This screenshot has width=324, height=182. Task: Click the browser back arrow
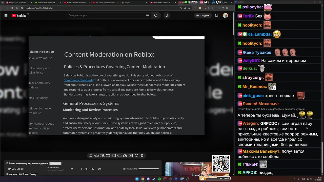(x=3, y=8)
